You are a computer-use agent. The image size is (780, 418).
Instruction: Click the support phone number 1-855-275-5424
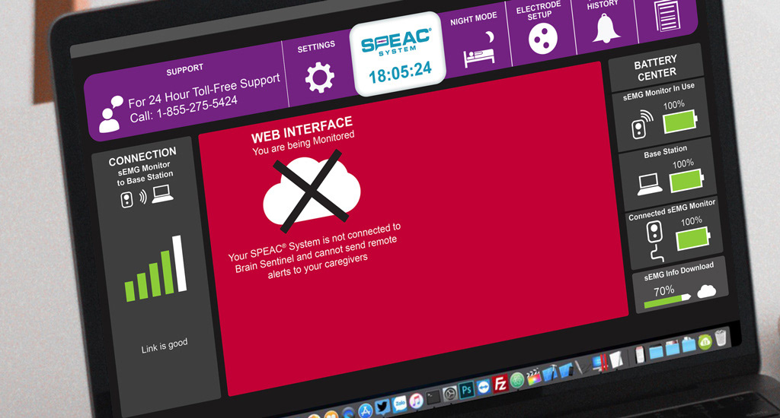click(197, 109)
